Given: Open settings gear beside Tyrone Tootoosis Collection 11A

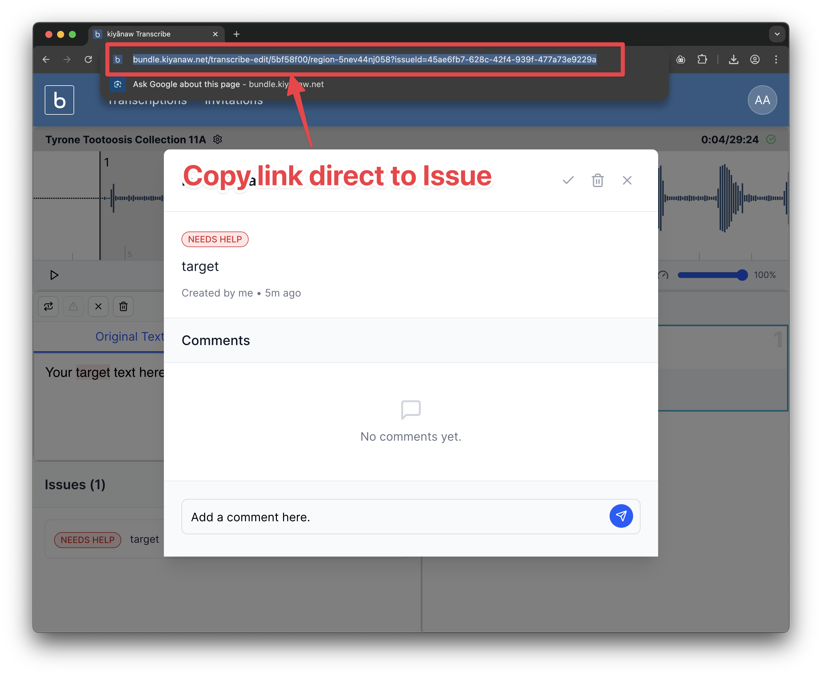Looking at the screenshot, I should coord(217,139).
